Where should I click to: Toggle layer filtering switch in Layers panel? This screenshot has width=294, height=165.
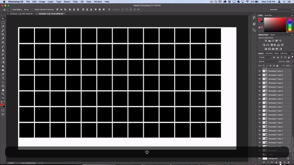292,57
